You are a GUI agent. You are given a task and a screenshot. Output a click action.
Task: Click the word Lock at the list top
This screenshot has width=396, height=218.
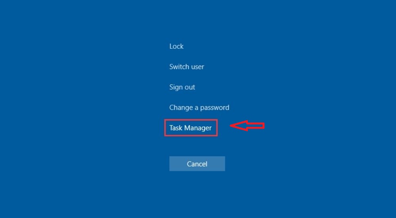(176, 46)
